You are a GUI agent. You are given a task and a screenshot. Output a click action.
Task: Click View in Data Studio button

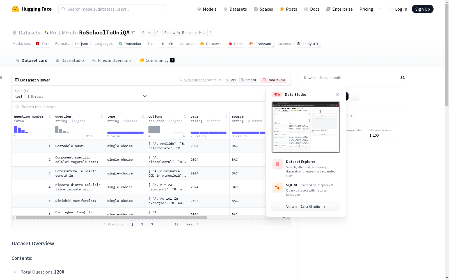[306, 207]
